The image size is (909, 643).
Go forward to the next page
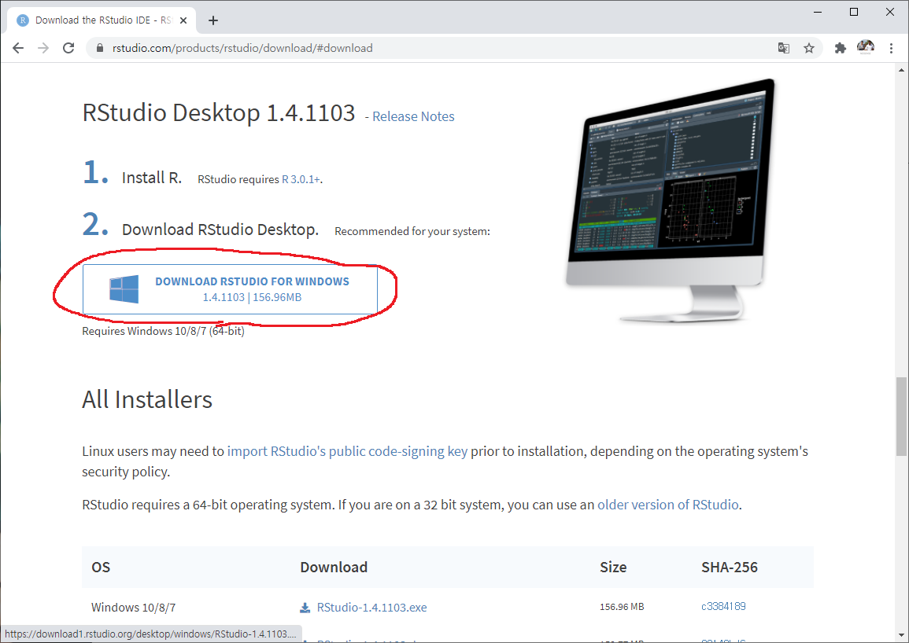click(x=43, y=48)
